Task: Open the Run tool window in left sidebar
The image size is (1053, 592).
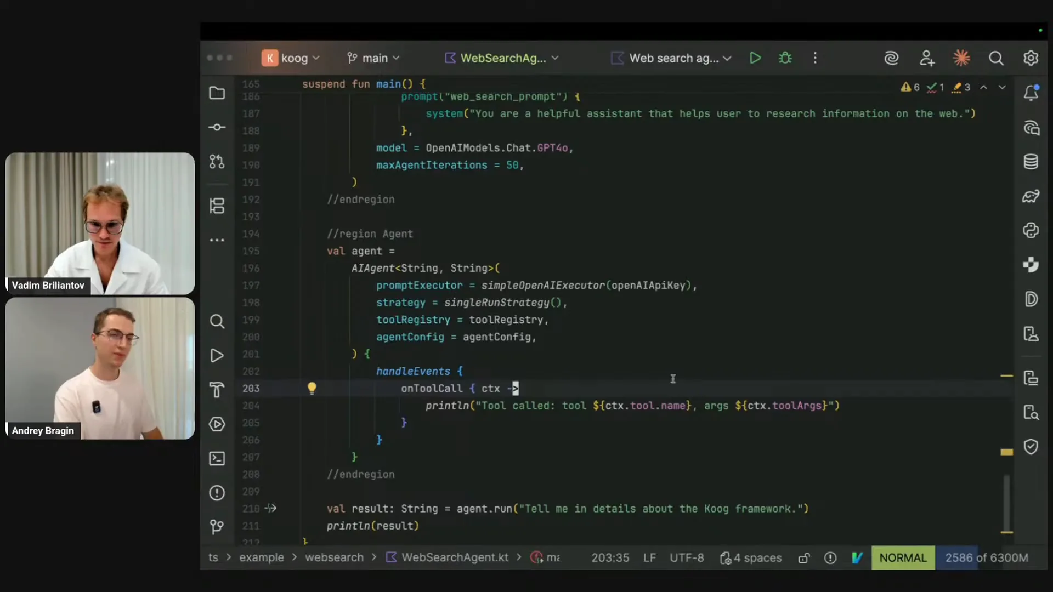Action: [217, 356]
